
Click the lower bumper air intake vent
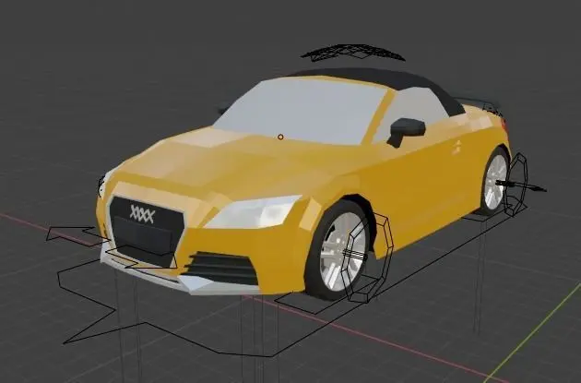coord(220,268)
